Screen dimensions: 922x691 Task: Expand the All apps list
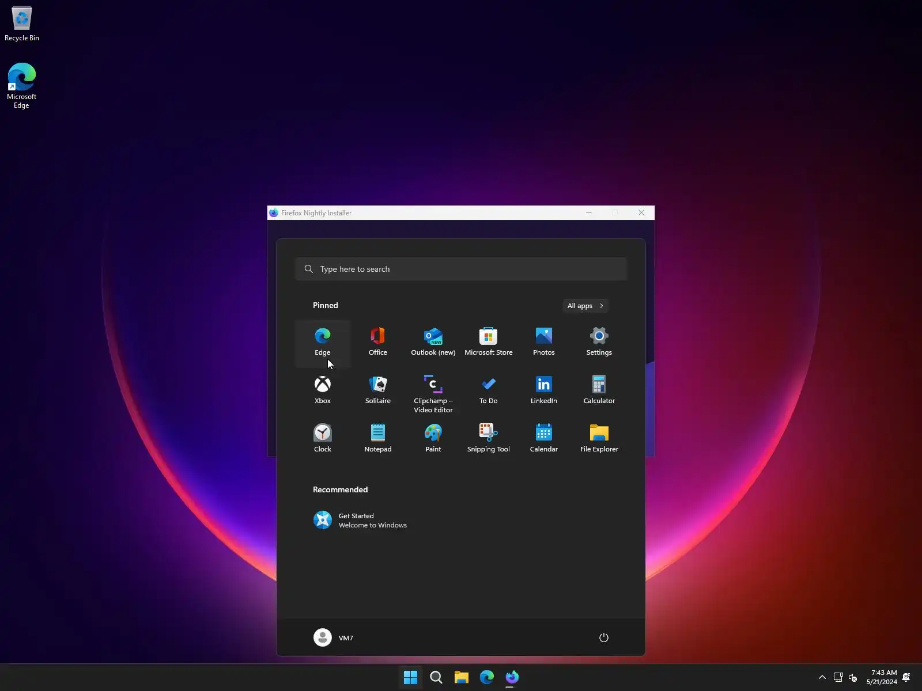(x=585, y=306)
